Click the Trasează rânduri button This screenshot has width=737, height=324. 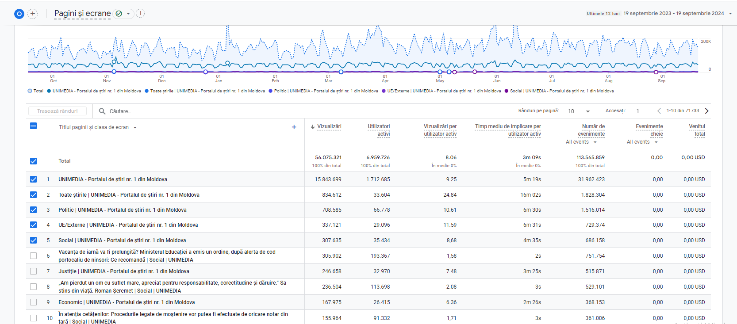click(x=58, y=111)
